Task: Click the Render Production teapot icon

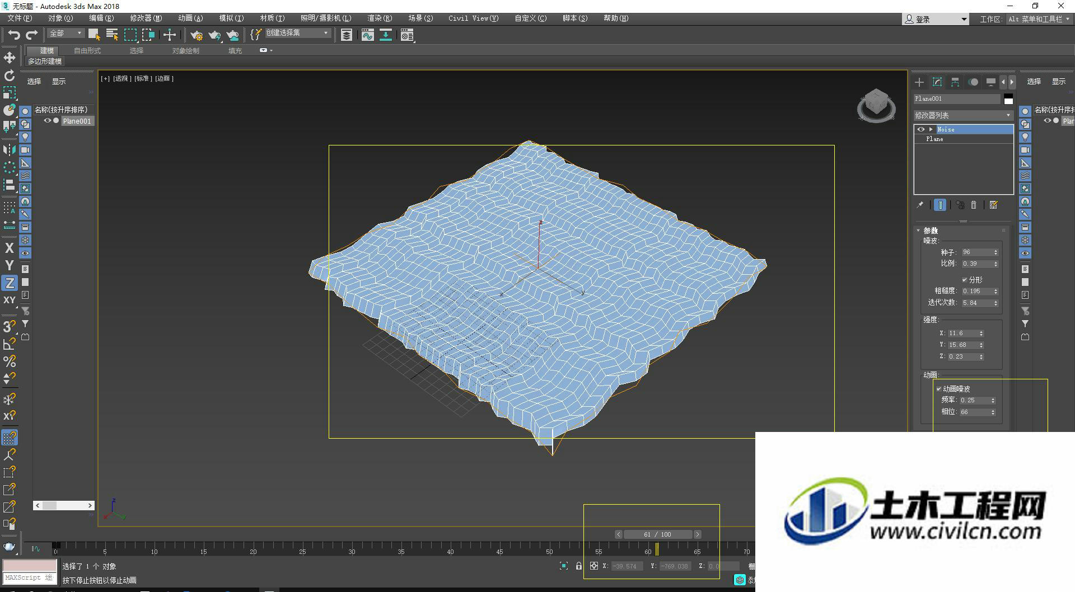Action: point(214,35)
